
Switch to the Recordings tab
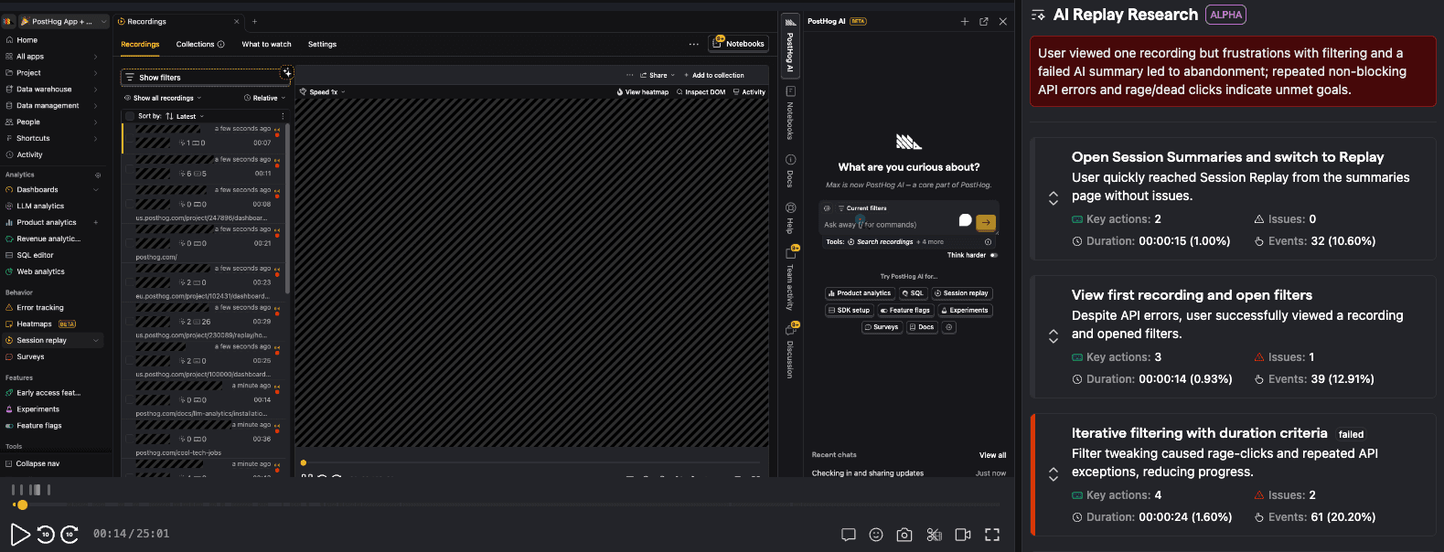pyautogui.click(x=140, y=44)
